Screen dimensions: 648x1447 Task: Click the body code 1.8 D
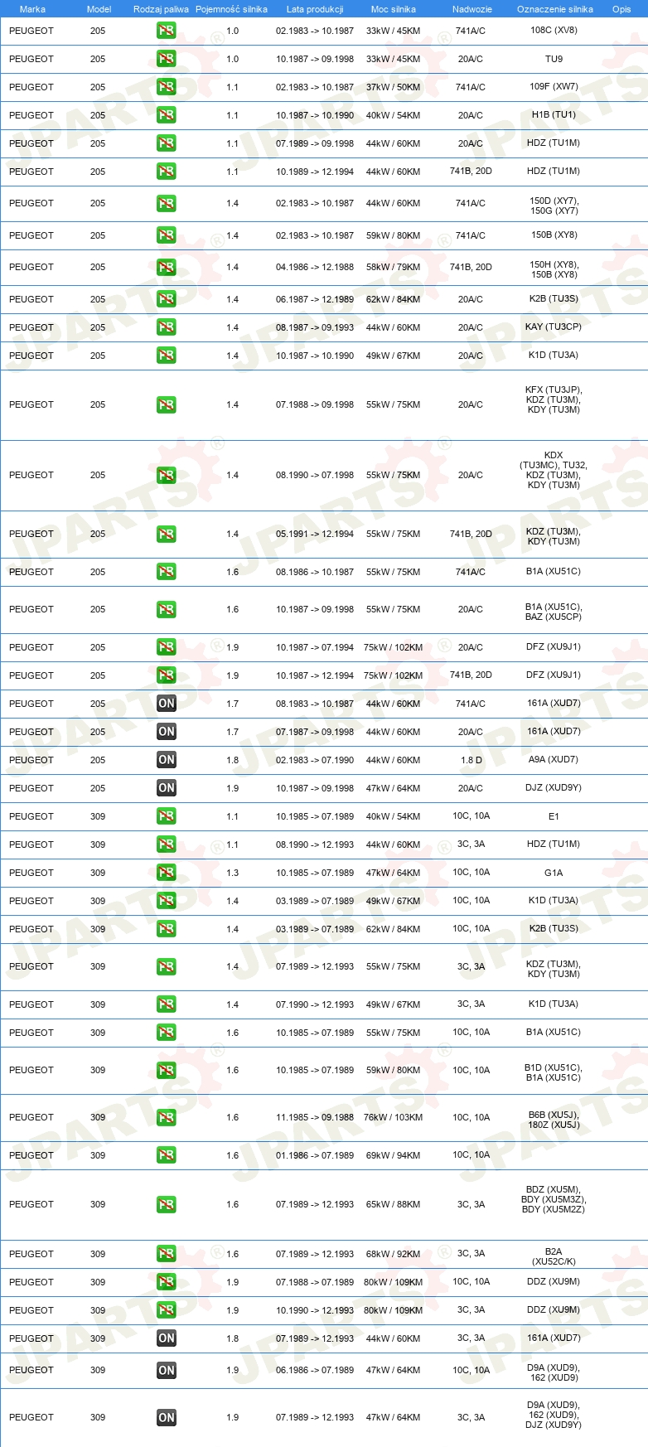click(x=471, y=760)
